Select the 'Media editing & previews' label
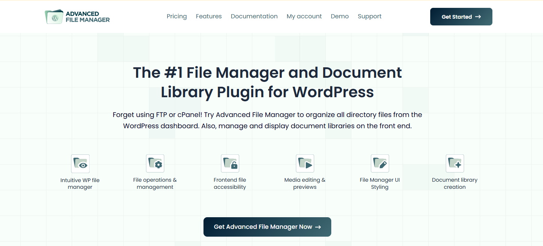Viewport: 543px width, 246px height. [x=305, y=184]
